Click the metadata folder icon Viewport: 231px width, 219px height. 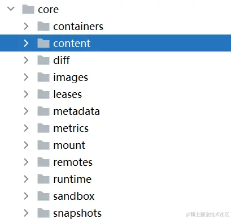43,111
